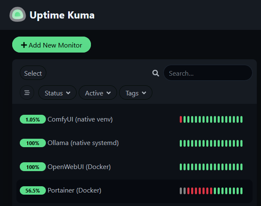Click the Select button
This screenshot has width=261, height=206.
(x=33, y=73)
